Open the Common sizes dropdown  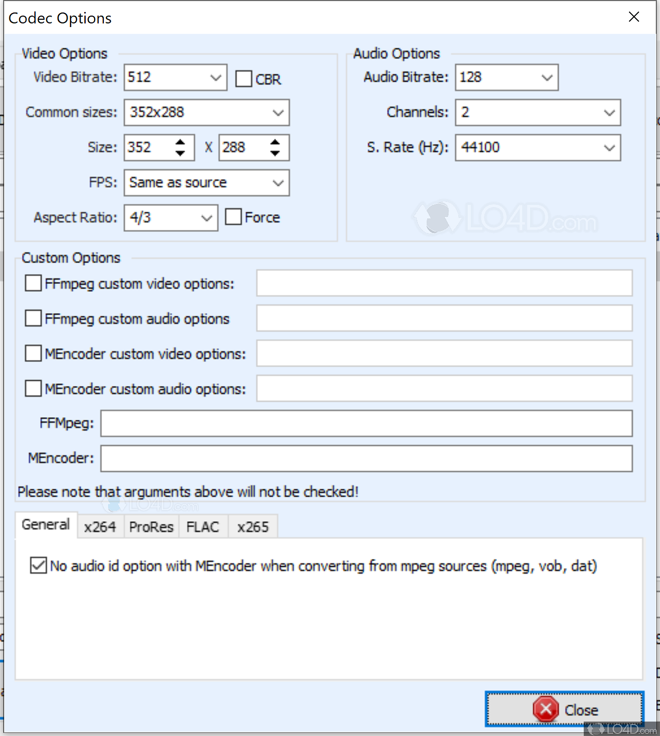pyautogui.click(x=278, y=112)
